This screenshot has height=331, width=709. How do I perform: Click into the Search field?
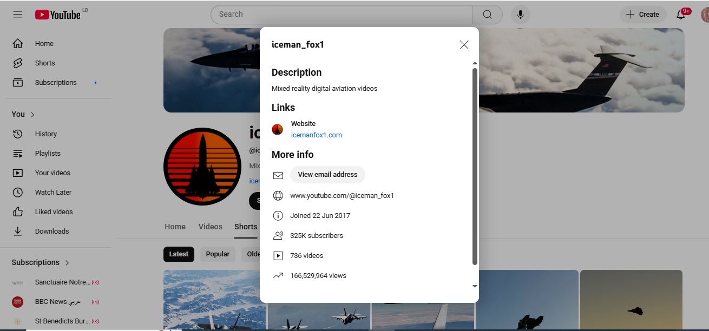[341, 15]
